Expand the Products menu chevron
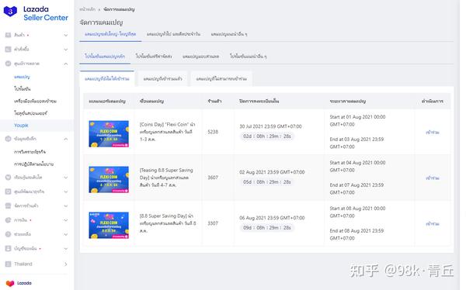Image resolution: width=466 pixels, height=290 pixels. pyautogui.click(x=66, y=35)
